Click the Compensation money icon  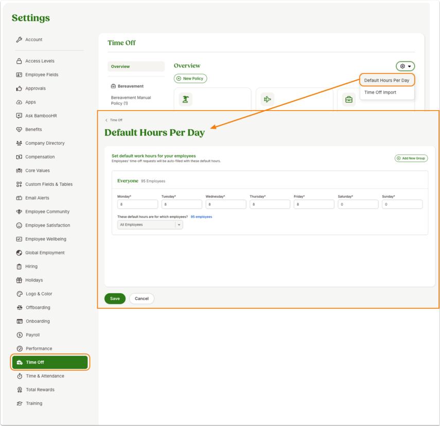(x=19, y=157)
